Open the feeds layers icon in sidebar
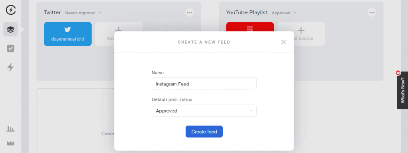The height and width of the screenshot is (153, 408). tap(10, 29)
